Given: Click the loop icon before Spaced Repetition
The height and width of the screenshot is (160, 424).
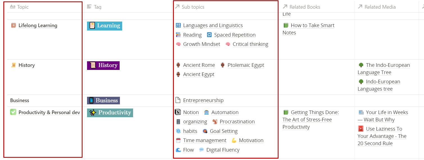Looking at the screenshot, I should 209,35.
